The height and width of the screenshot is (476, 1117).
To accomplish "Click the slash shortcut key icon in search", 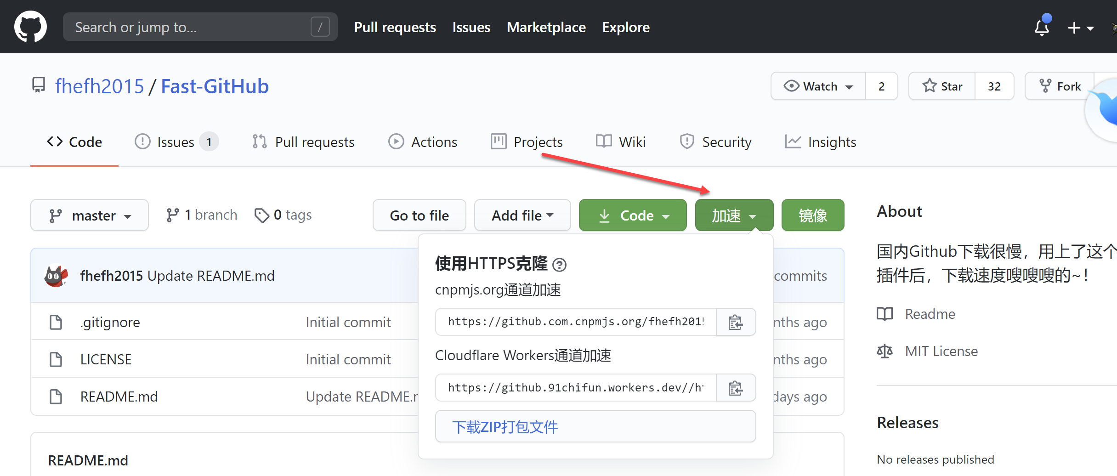I will point(320,27).
